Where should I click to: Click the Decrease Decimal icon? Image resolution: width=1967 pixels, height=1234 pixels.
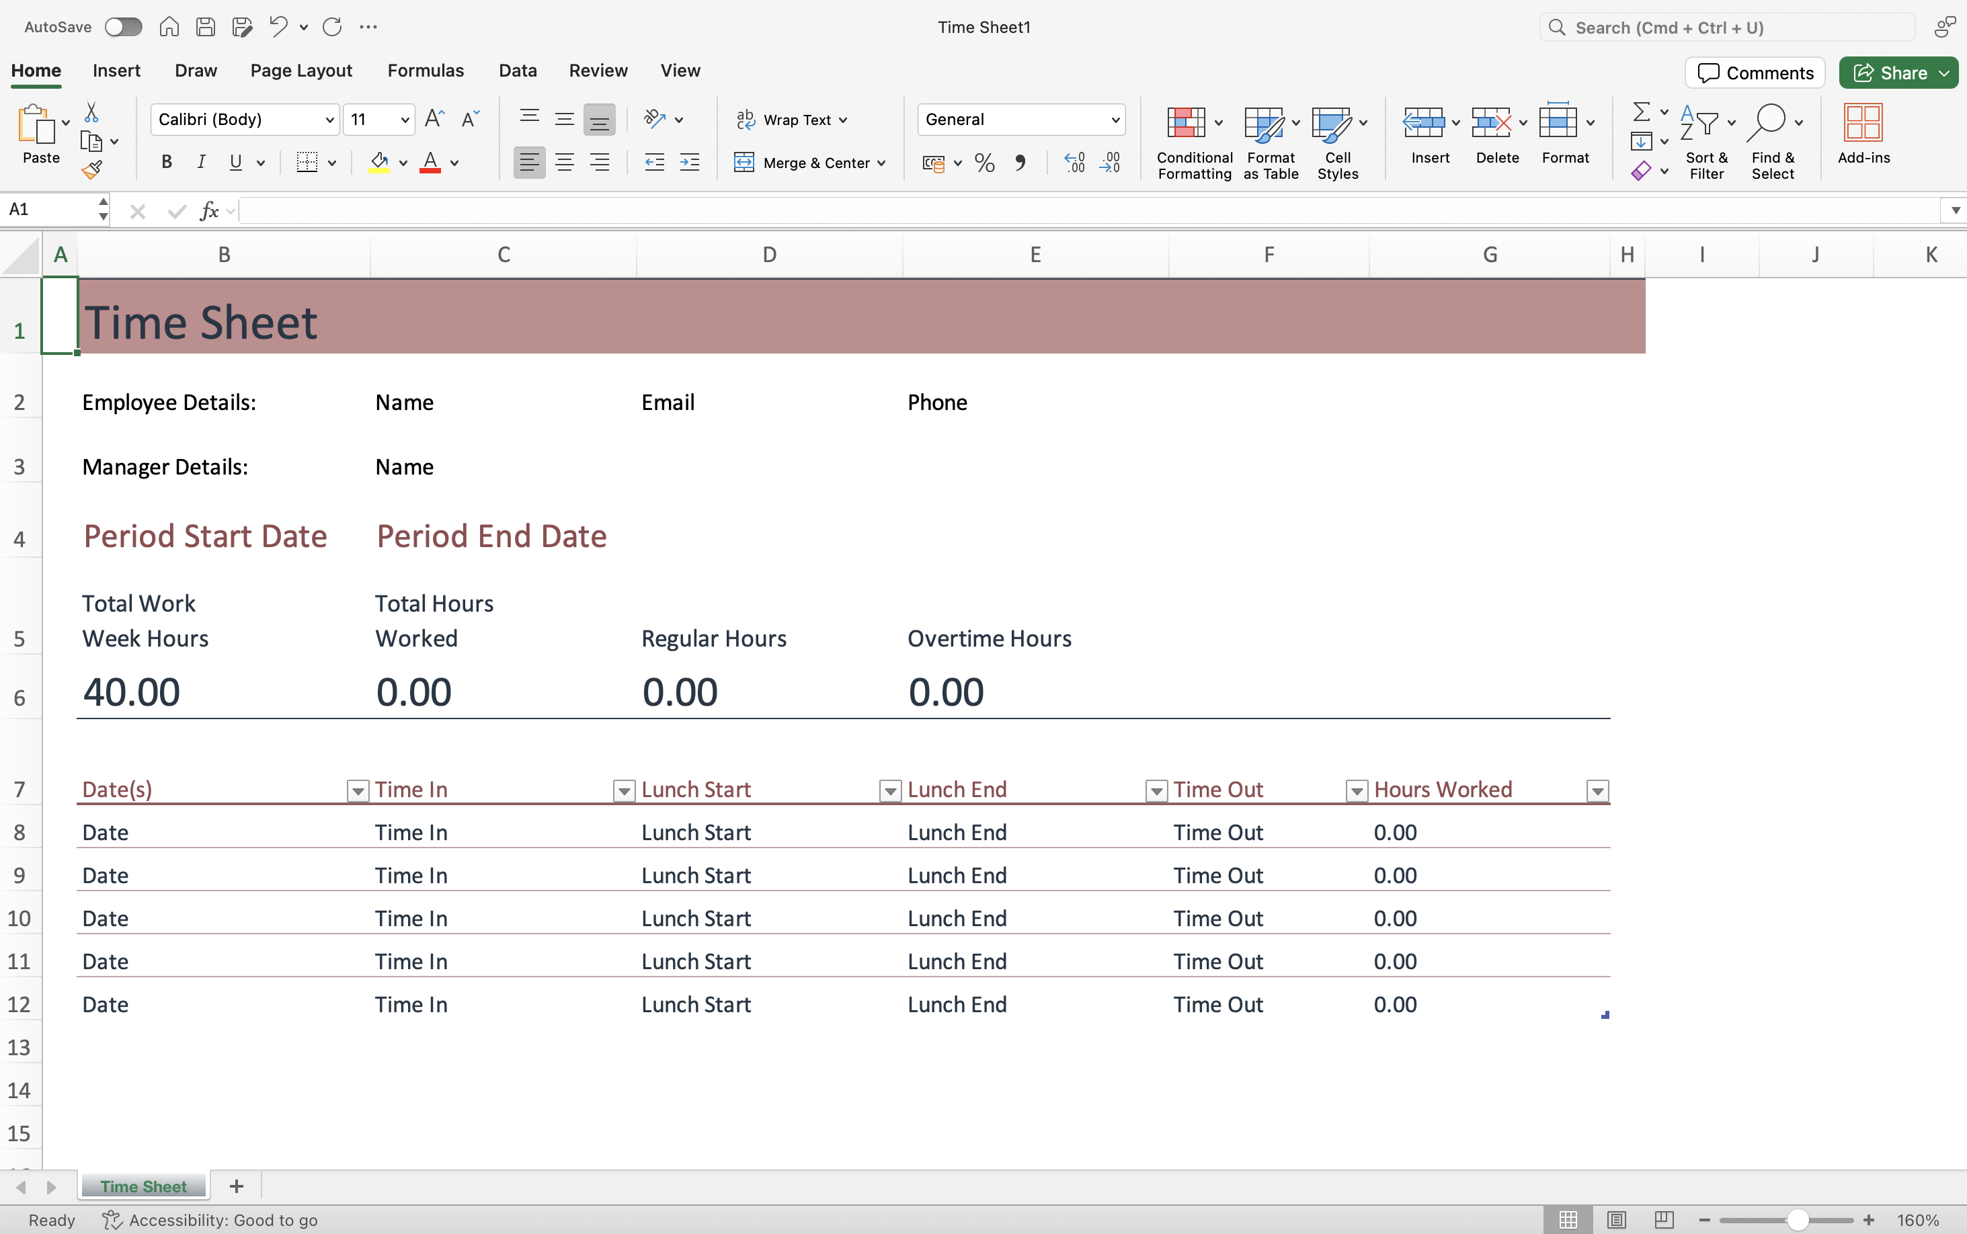point(1110,163)
